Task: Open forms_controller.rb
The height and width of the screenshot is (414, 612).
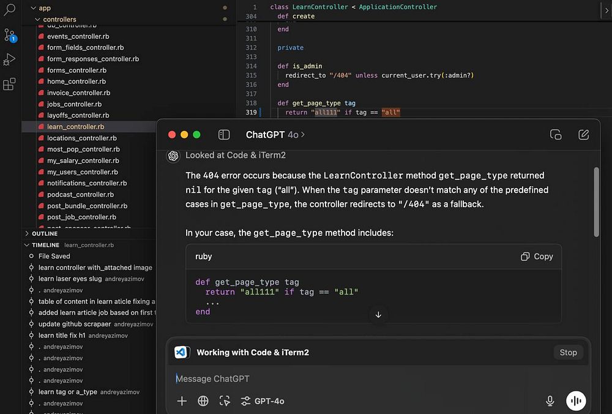Action: coord(77,70)
